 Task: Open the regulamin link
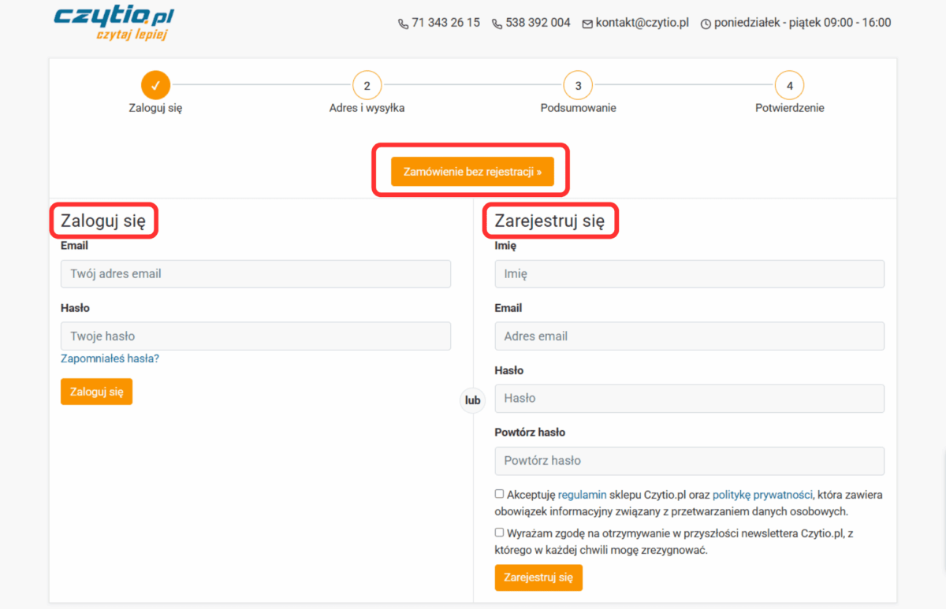[582, 495]
